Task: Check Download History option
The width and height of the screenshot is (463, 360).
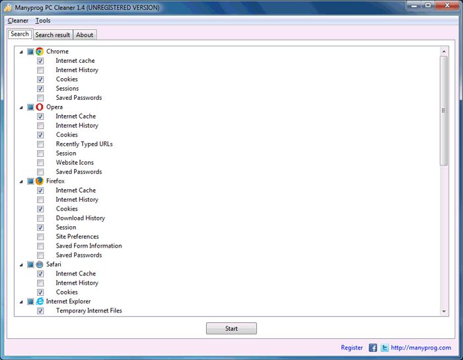Action: (x=40, y=218)
